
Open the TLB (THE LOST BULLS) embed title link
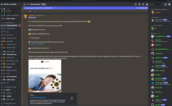point(38,97)
